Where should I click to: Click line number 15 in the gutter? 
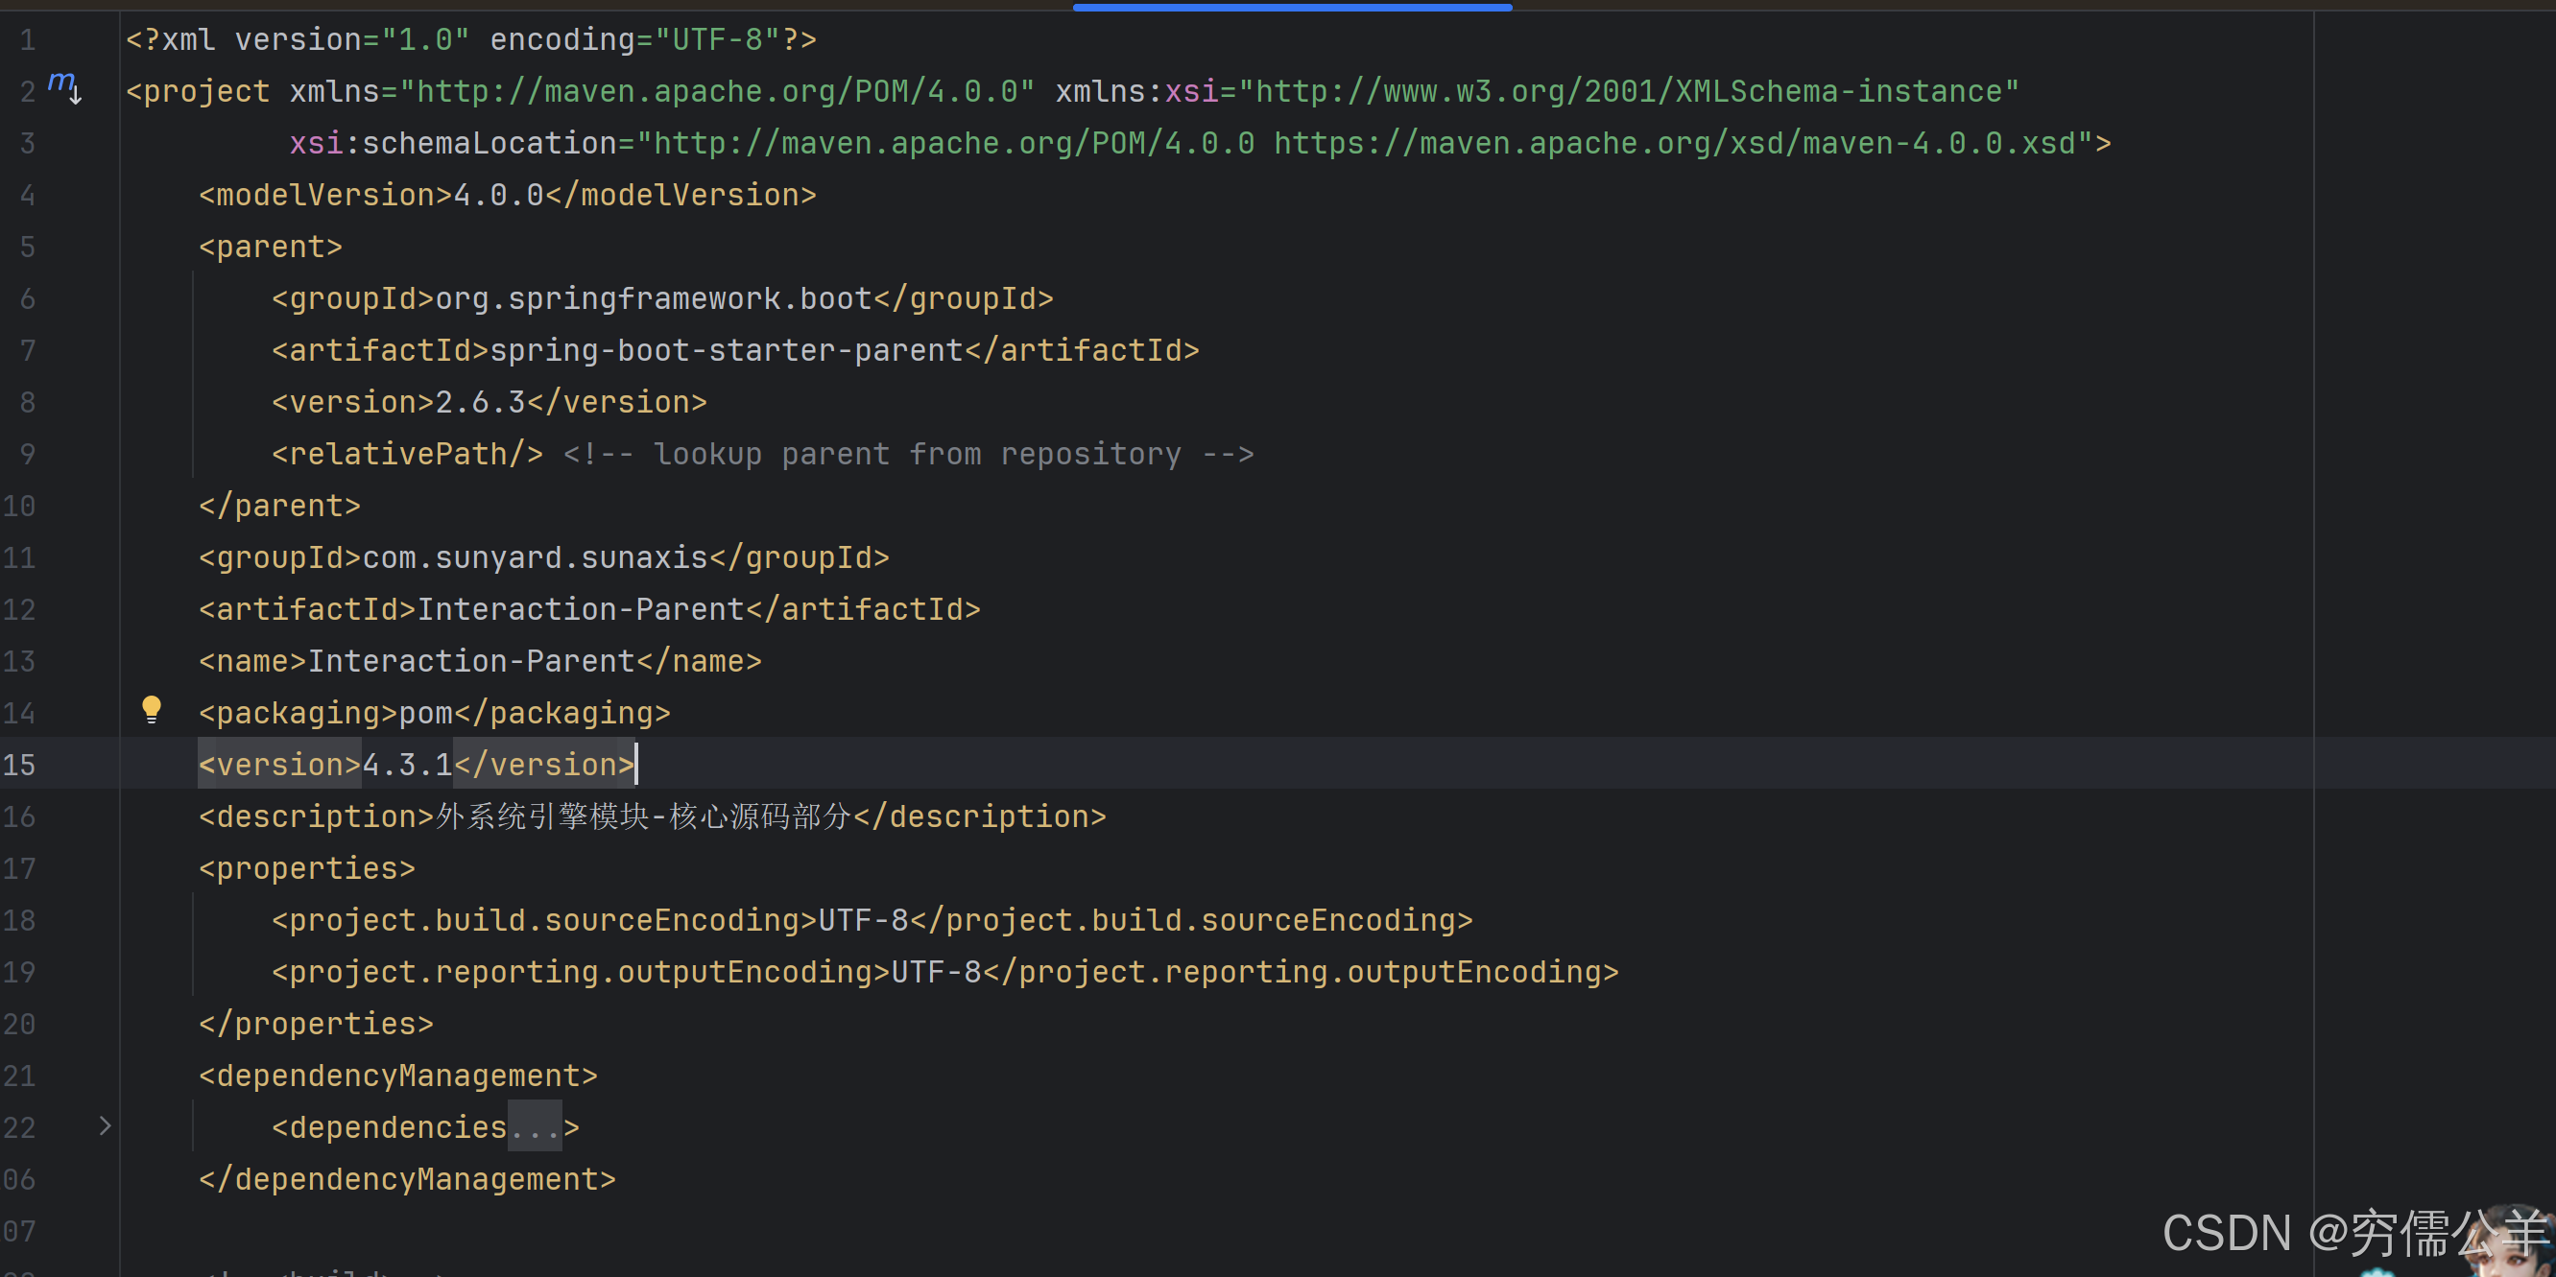click(20, 765)
